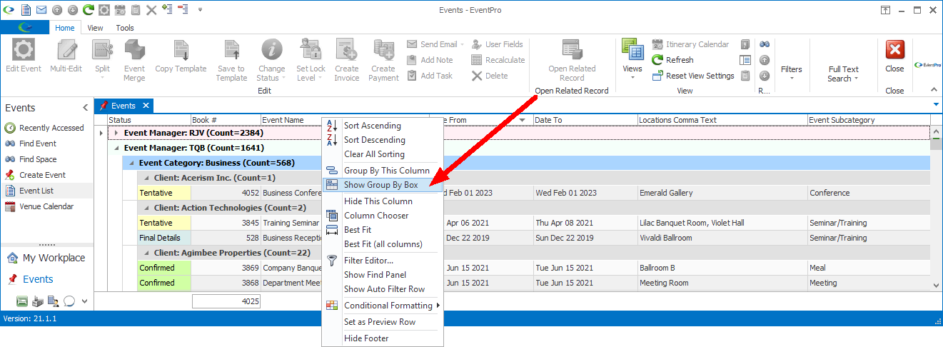Open My Workplace navigation section
943x347 pixels.
[46, 258]
